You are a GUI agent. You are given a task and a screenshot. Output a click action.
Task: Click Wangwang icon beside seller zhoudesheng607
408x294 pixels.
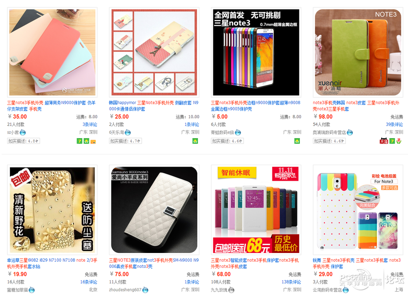(145, 290)
